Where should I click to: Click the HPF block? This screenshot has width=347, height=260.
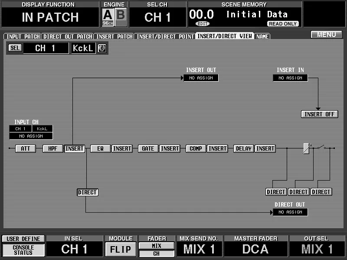52,148
